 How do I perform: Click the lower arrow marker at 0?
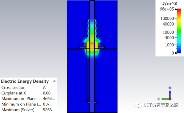coord(176,53)
